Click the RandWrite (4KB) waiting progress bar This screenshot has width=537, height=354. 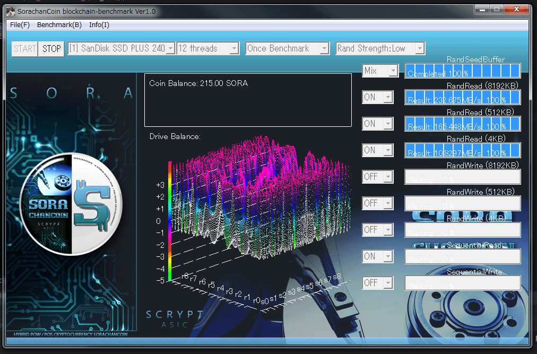462,230
